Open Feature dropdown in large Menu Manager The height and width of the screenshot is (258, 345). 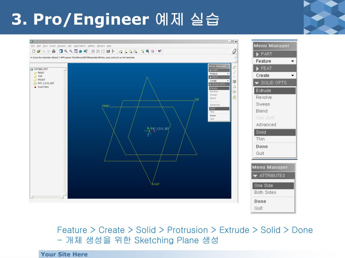pyautogui.click(x=275, y=61)
